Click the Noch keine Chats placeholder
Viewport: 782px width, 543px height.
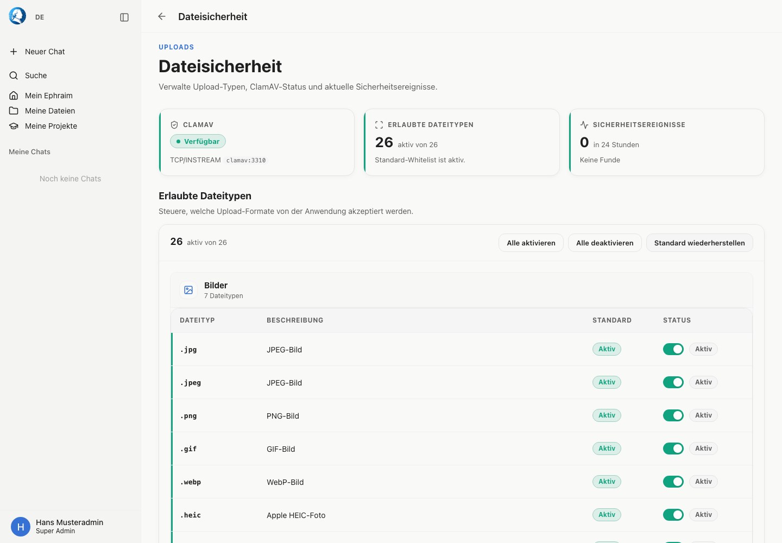tap(71, 179)
